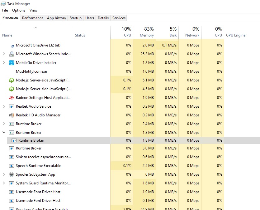Image resolution: width=260 pixels, height=210 pixels.
Task: Expand the Spooler SubSystem App group
Action: coord(4,174)
